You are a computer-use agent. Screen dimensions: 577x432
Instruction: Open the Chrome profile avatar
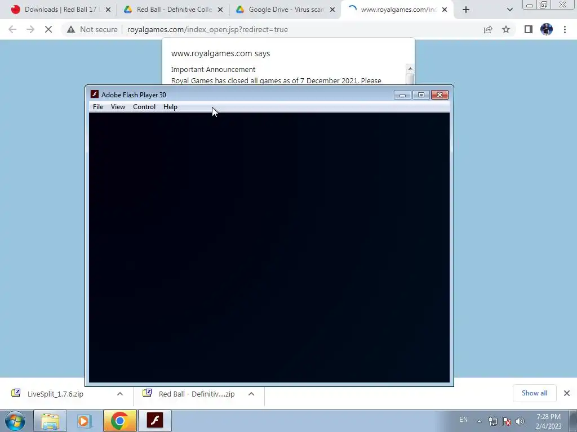tap(547, 29)
